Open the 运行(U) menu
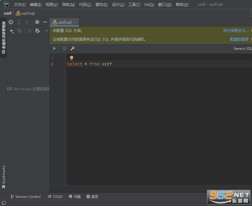Viewport: 252px width, 206px height. (118, 5)
